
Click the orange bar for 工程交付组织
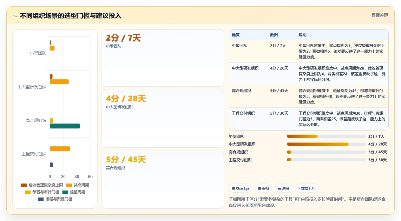[x=60, y=149]
